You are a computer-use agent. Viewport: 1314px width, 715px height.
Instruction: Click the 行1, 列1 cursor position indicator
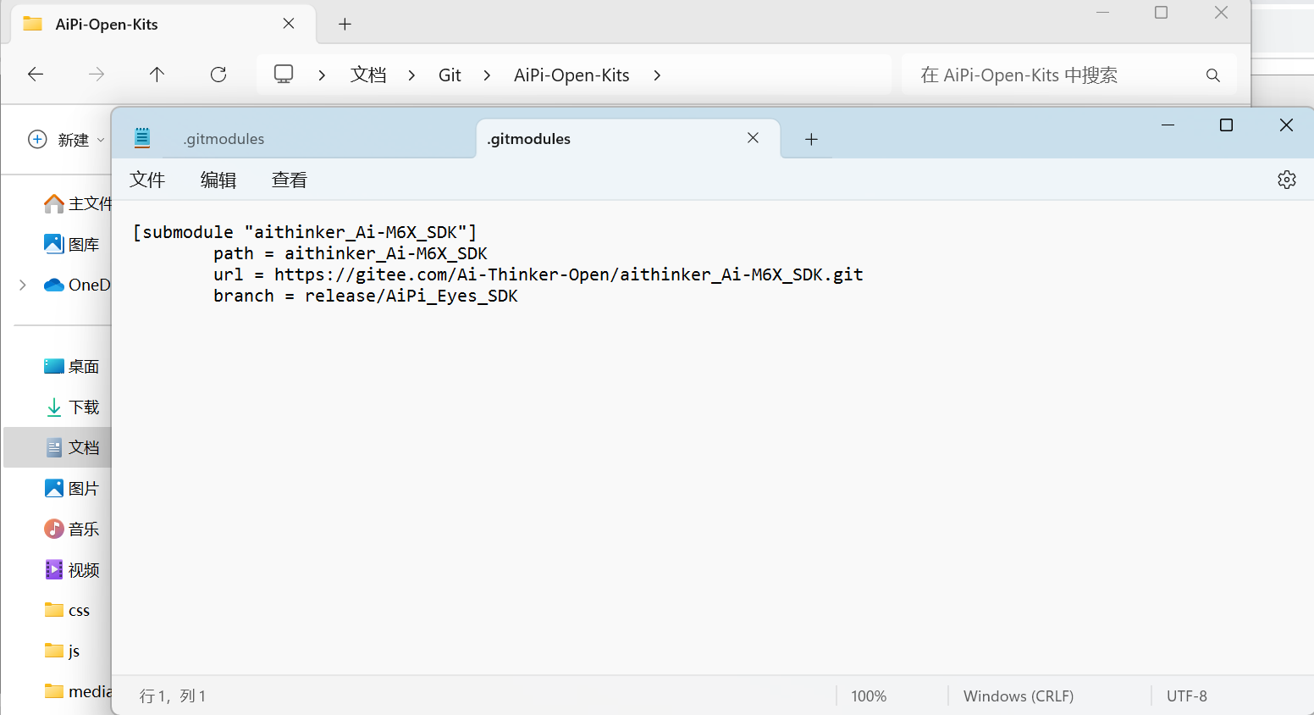click(173, 696)
